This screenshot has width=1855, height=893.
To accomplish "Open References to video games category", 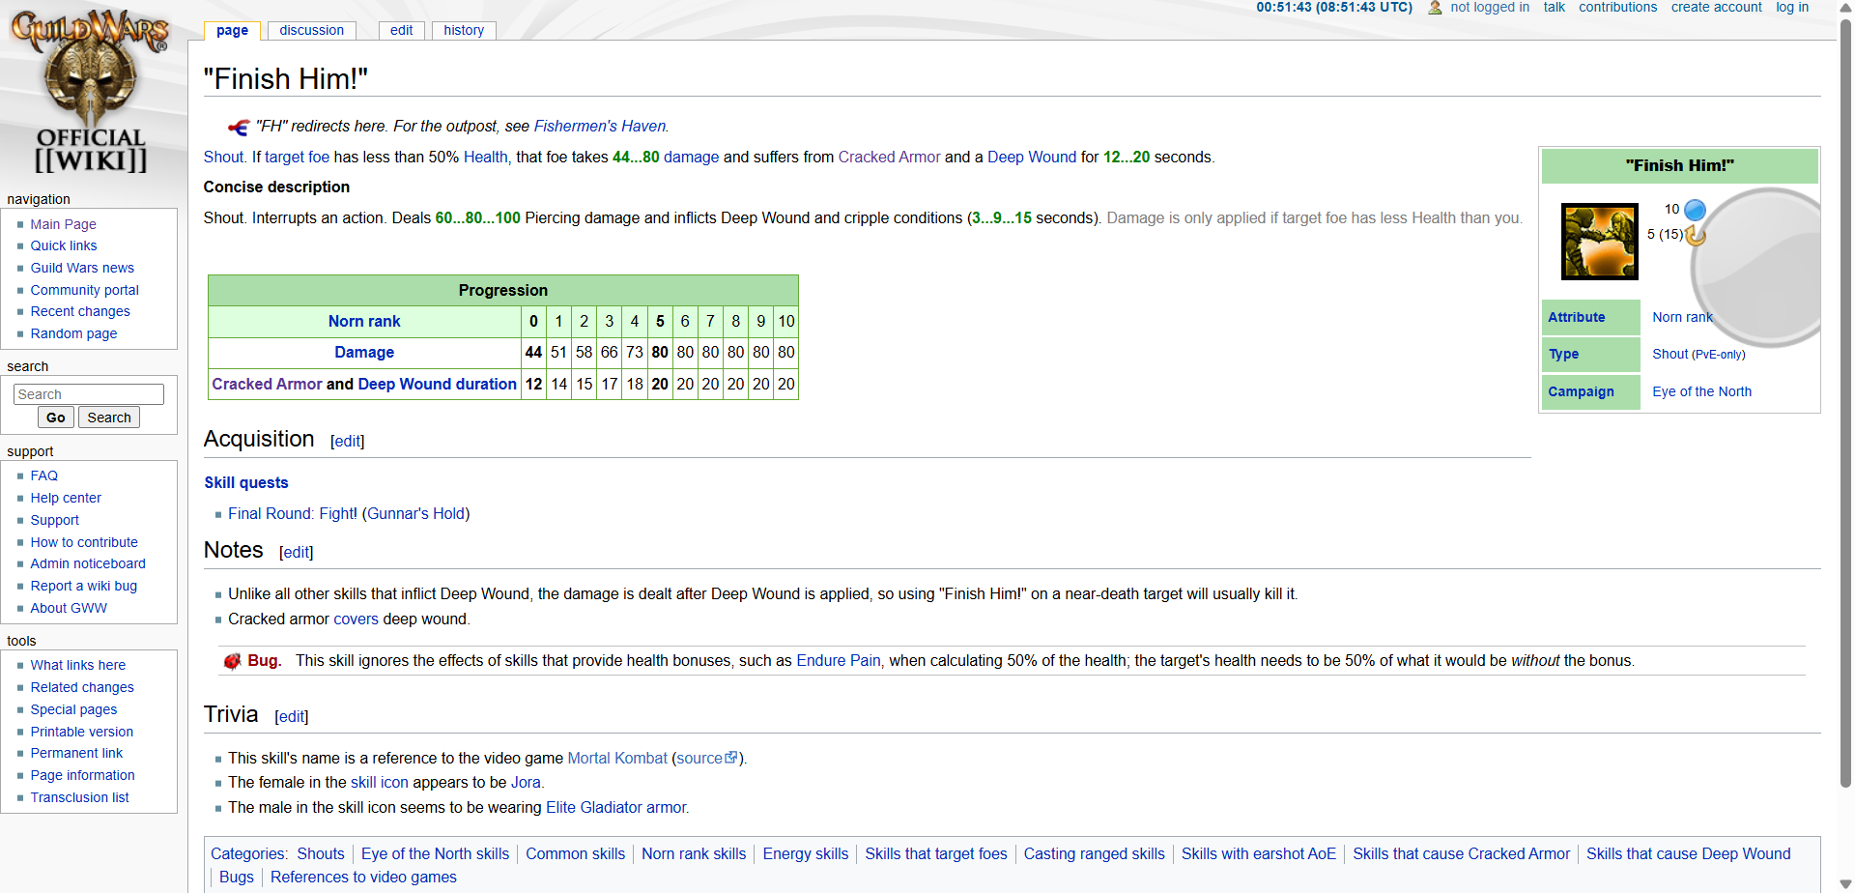I will click(x=363, y=878).
